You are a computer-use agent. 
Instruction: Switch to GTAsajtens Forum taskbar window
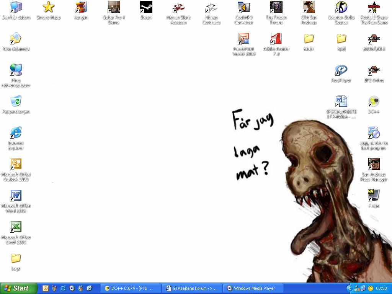192,288
